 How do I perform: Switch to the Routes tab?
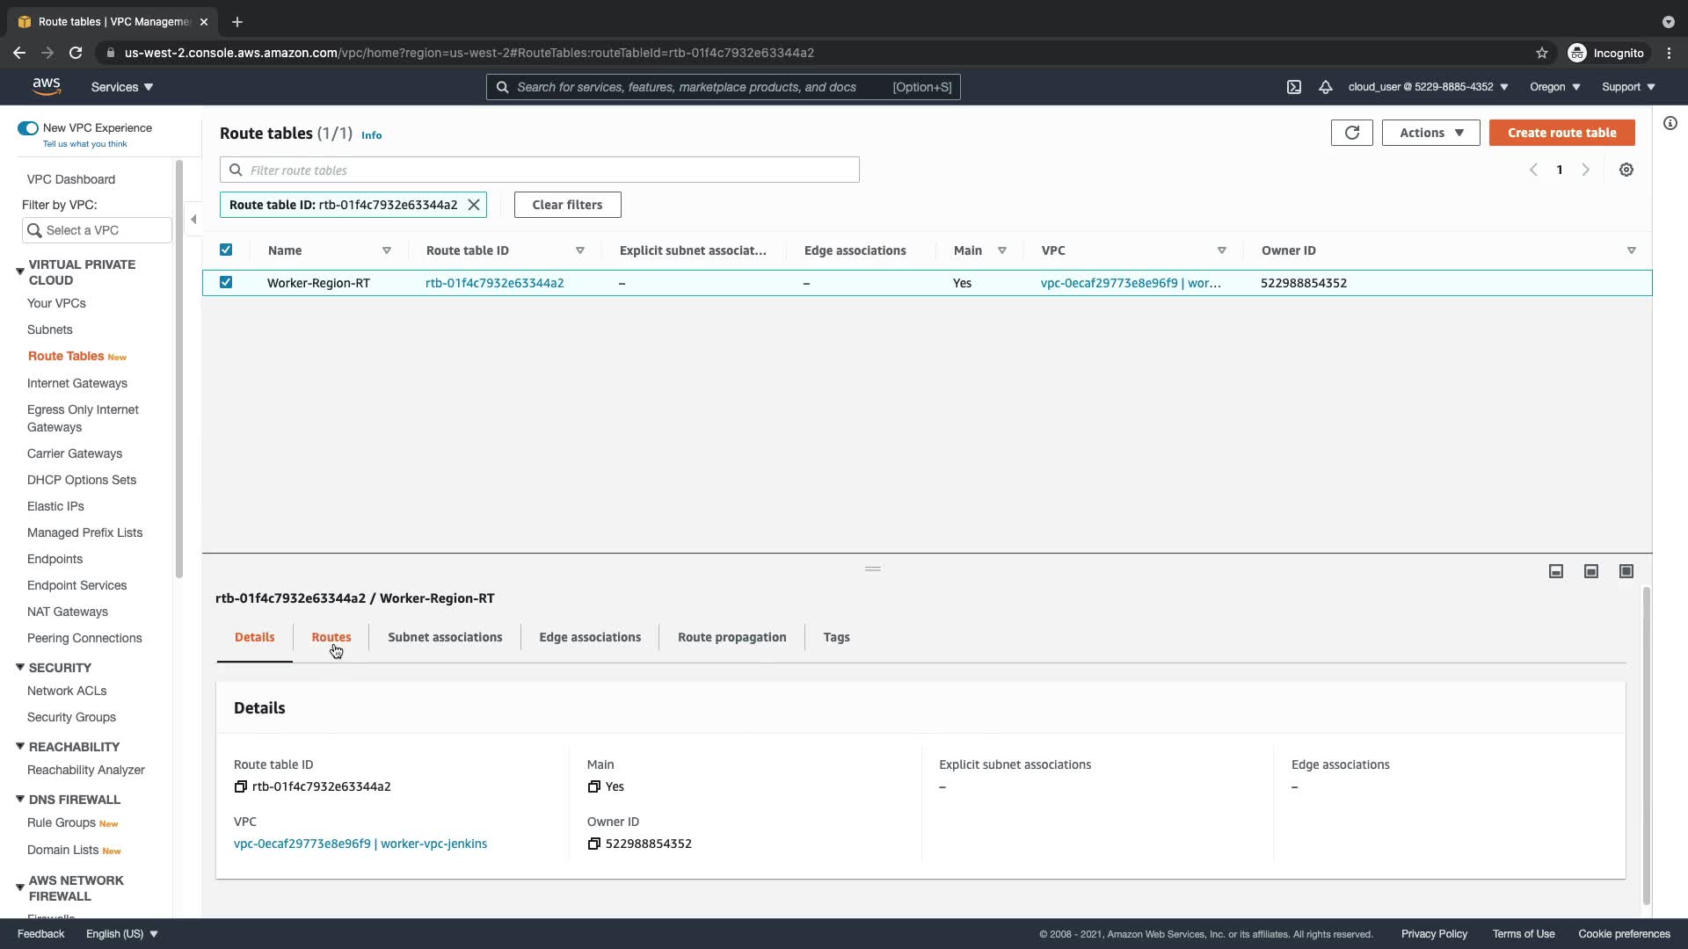331,637
